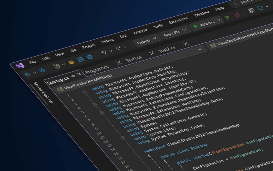The width and height of the screenshot is (273, 171).
Task: Click the Hot Reload flame icon
Action: (x=237, y=14)
